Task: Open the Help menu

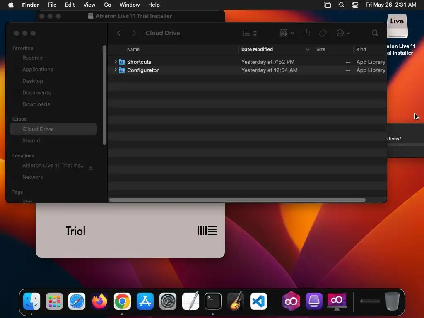Action: click(x=154, y=5)
